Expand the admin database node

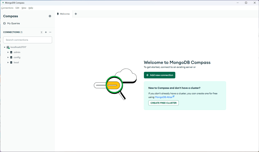[8, 52]
